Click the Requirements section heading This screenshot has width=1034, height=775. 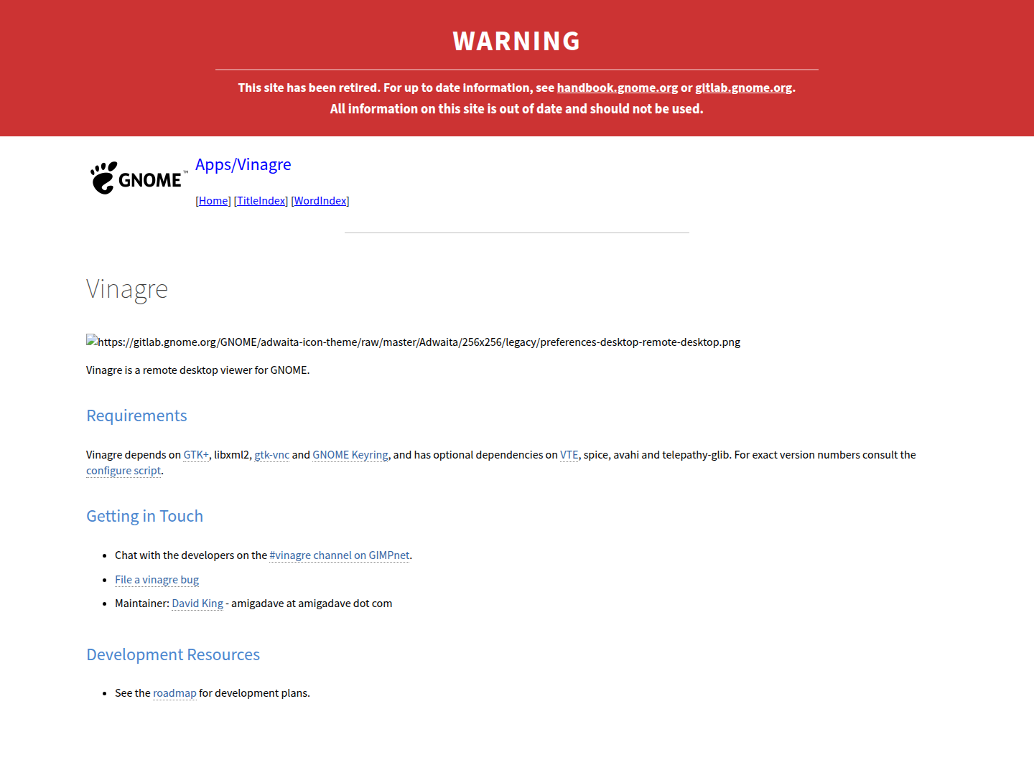(x=136, y=415)
